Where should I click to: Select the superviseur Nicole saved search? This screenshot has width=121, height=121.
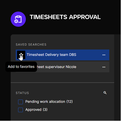pos(62,67)
